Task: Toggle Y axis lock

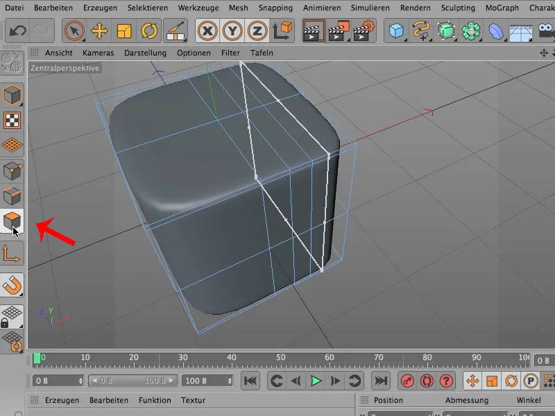Action: click(232, 31)
